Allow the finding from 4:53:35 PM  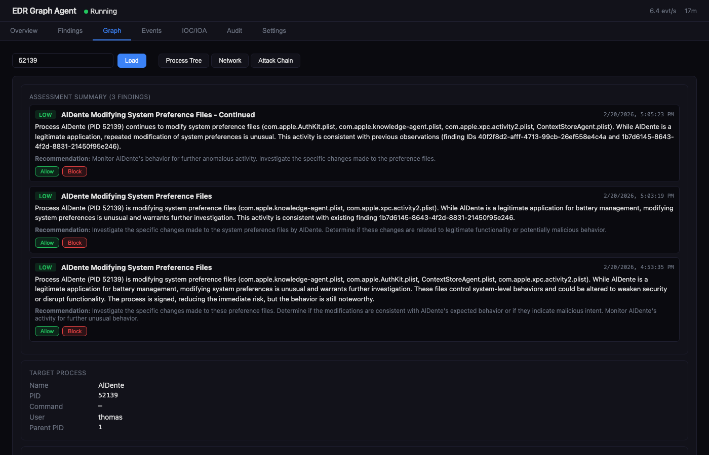click(x=47, y=331)
